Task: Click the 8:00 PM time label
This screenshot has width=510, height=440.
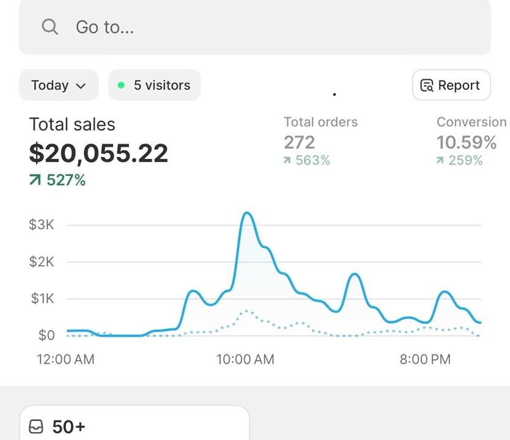Action: tap(425, 359)
